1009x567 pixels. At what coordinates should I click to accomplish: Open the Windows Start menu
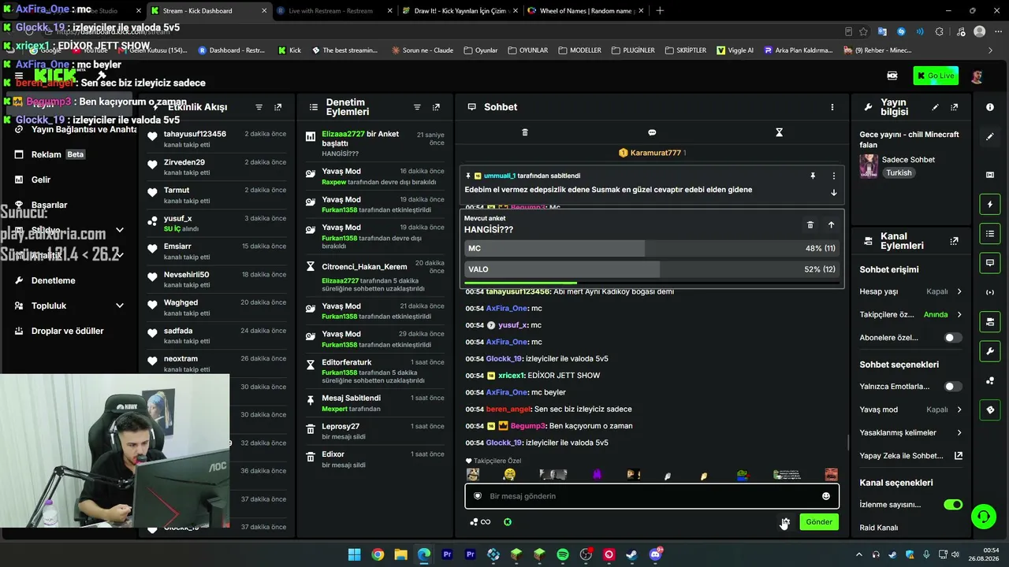(x=354, y=554)
